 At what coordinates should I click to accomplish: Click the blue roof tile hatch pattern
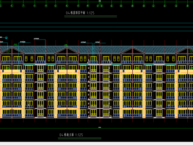coord(96,50)
